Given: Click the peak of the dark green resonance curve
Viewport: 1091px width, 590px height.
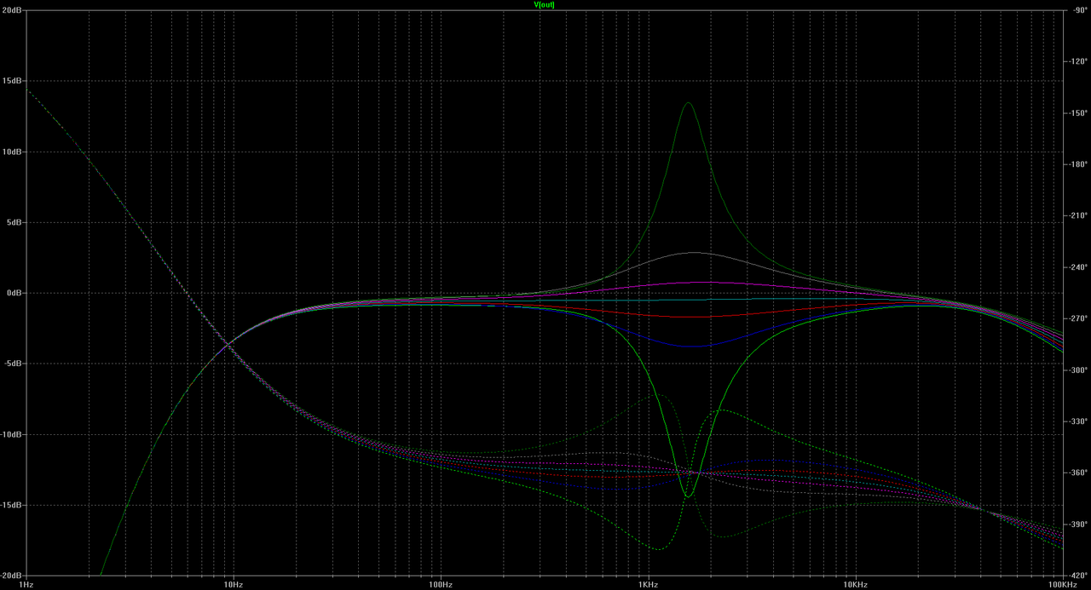Looking at the screenshot, I should [x=688, y=103].
